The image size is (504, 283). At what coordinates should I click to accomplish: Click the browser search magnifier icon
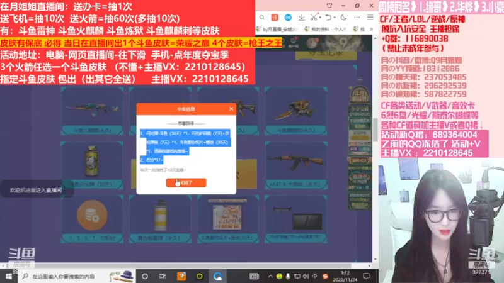click(262, 18)
